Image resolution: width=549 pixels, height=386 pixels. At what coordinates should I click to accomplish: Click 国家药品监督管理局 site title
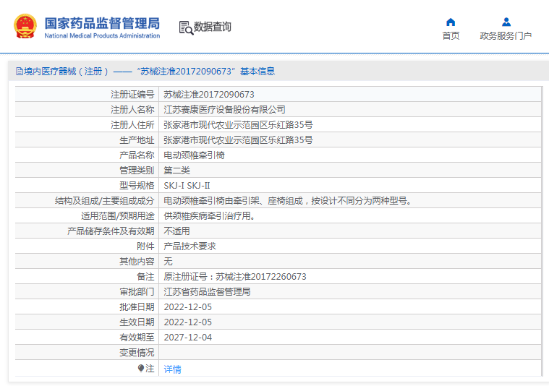pos(102,23)
